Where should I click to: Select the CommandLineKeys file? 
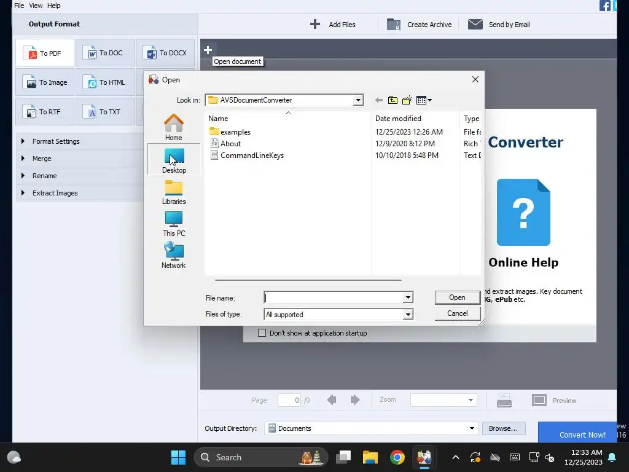(247, 155)
